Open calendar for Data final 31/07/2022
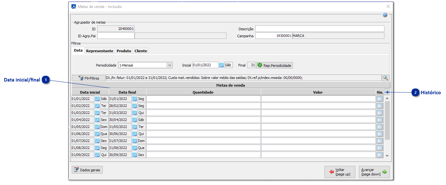 pos(135,141)
